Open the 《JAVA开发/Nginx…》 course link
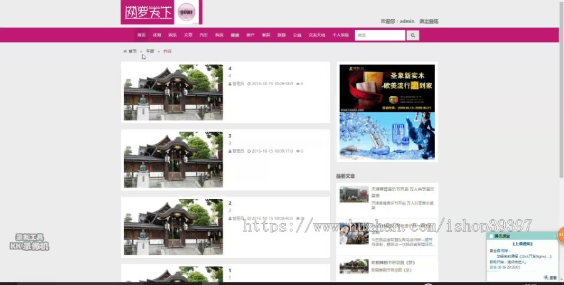The width and height of the screenshot is (564, 285). point(536,256)
